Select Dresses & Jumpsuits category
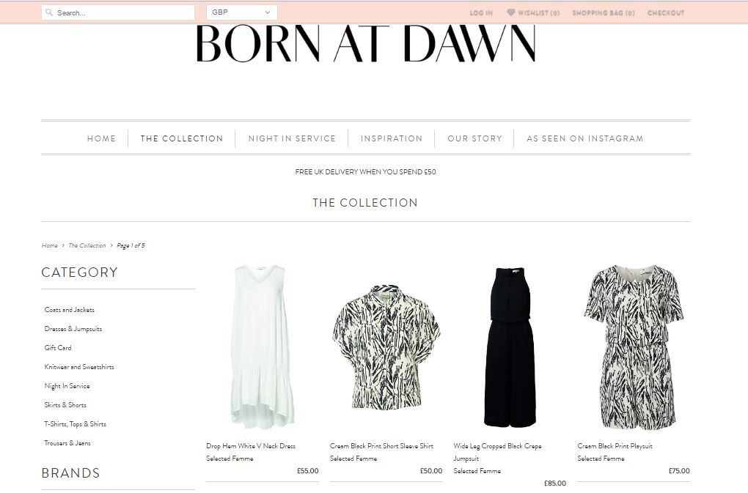Viewport: 748px width, 493px height. [x=73, y=329]
